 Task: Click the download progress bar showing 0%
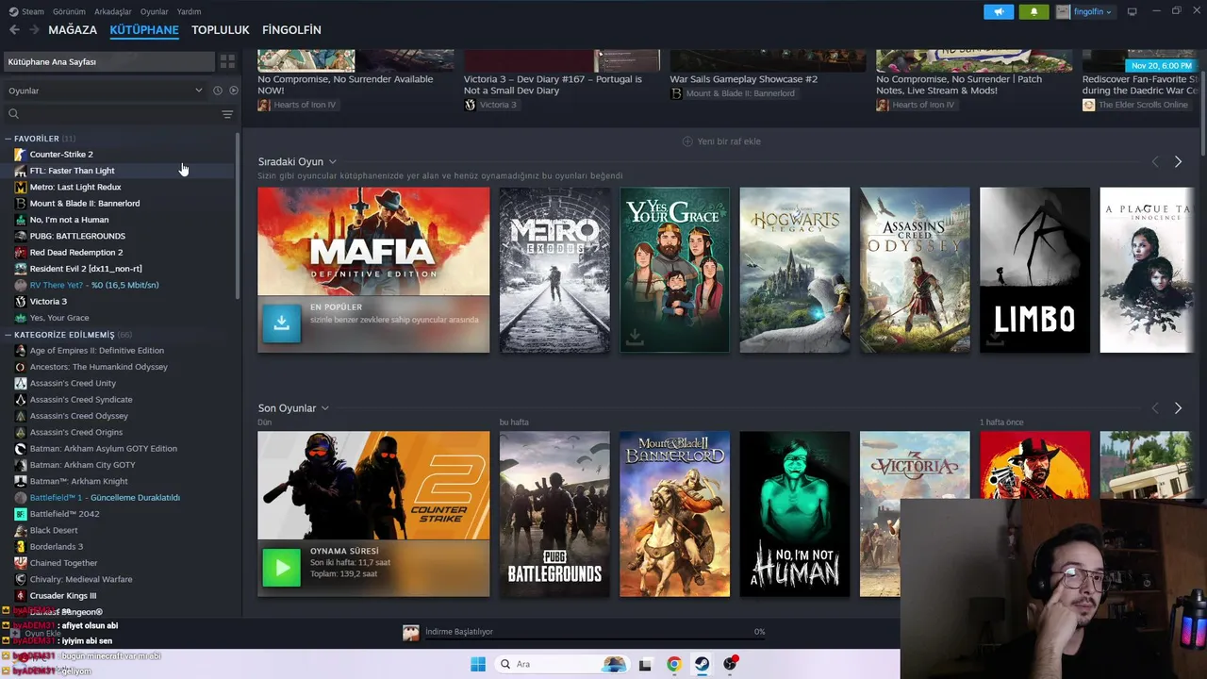click(595, 639)
